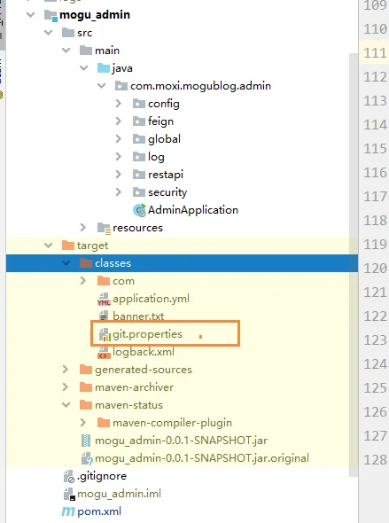Image resolution: width=389 pixels, height=523 pixels.
Task: Select the banner.txt file
Action: 138,316
